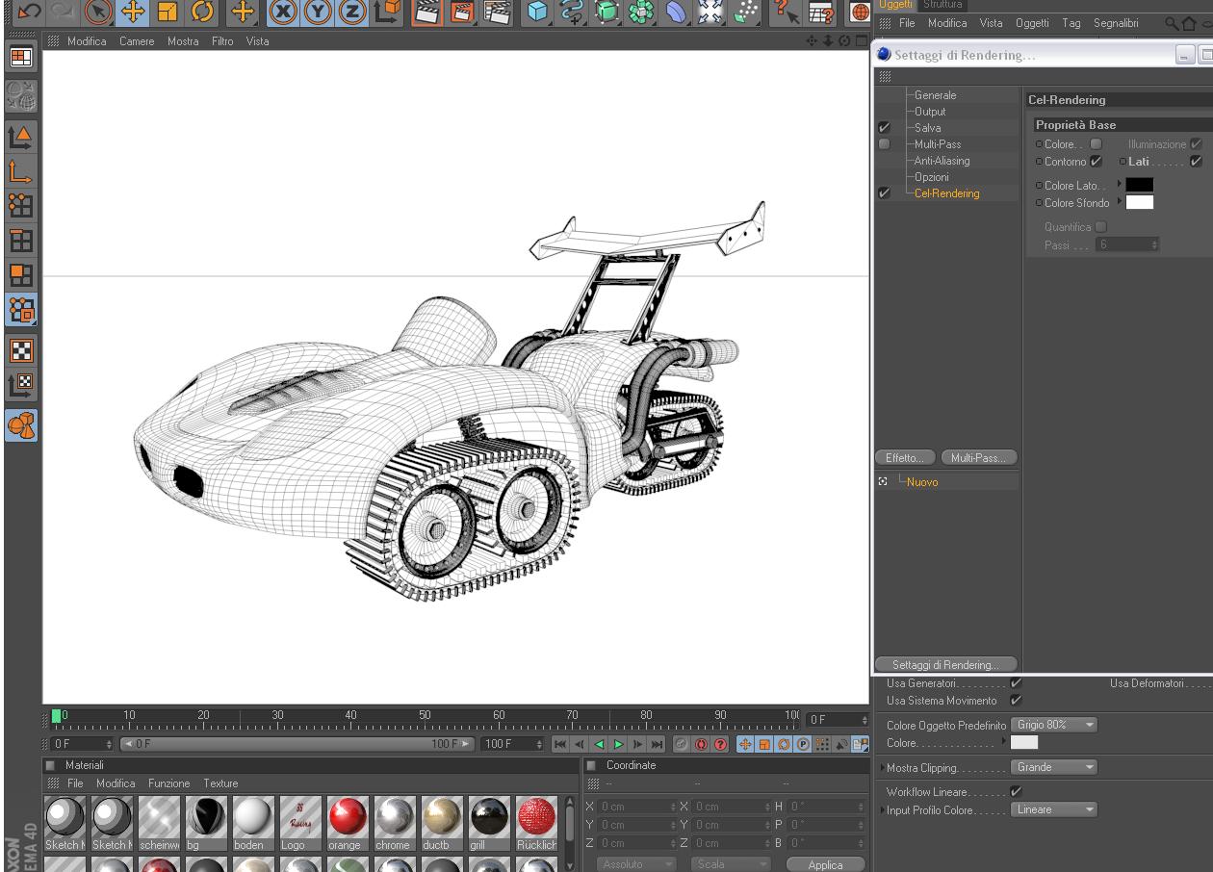Viewport: 1213px width, 872px height.
Task: Disable the Contorno checkbox
Action: click(1097, 162)
